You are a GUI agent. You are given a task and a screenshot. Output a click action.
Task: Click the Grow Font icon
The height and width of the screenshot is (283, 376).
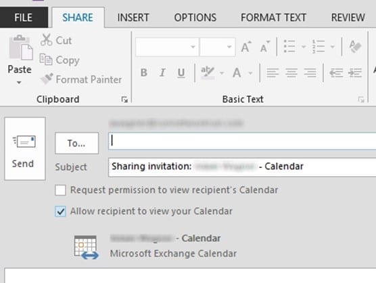[246, 47]
